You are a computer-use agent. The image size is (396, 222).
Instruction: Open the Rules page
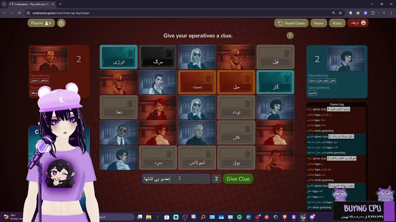coord(337,23)
